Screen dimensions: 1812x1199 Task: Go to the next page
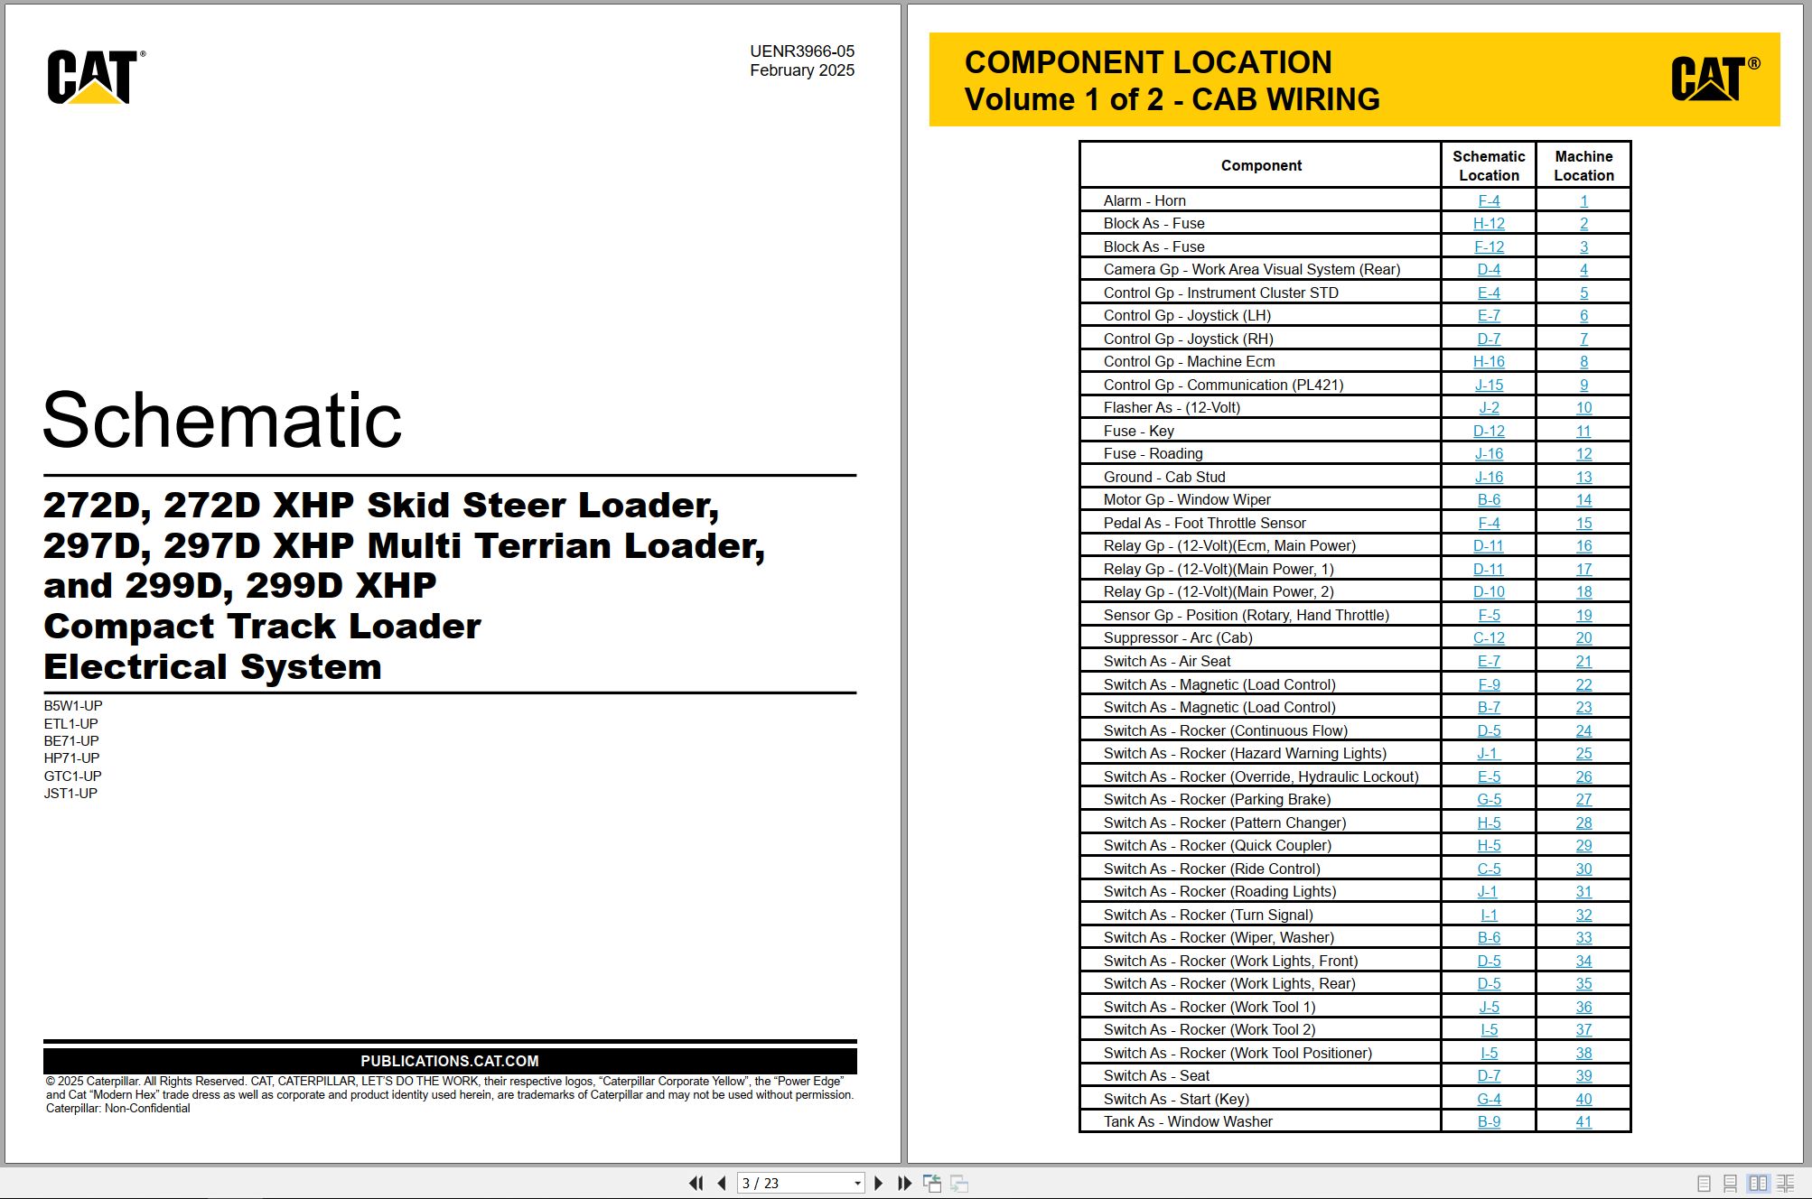pyautogui.click(x=878, y=1183)
